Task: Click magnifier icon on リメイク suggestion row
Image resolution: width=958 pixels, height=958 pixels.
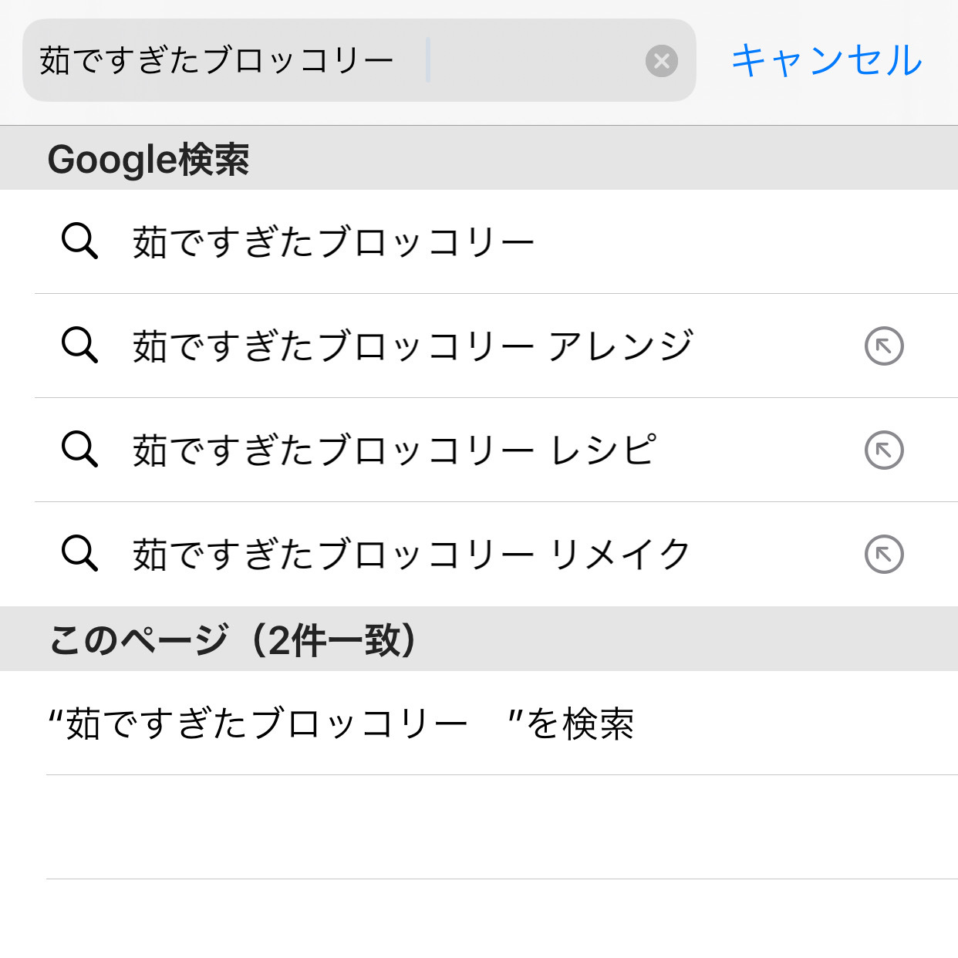Action: pyautogui.click(x=79, y=553)
